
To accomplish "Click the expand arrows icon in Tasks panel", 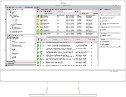I will (x=100, y=13).
